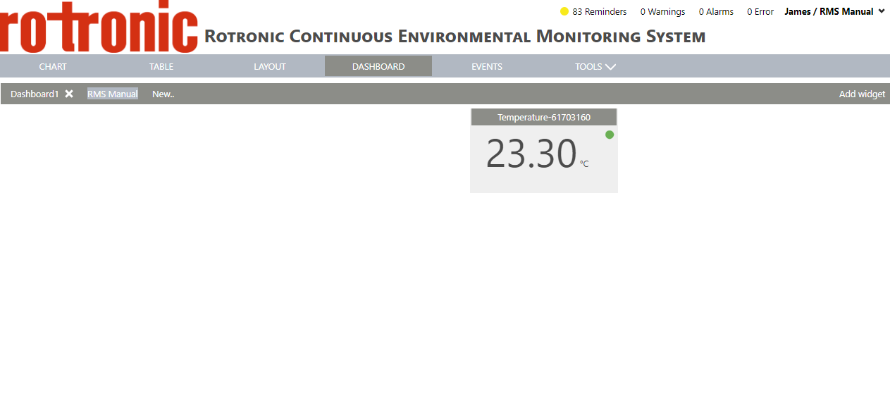This screenshot has height=410, width=890.
Task: Click the Rotronic Continuous Environmental Monitoring System title
Action: [x=455, y=36]
